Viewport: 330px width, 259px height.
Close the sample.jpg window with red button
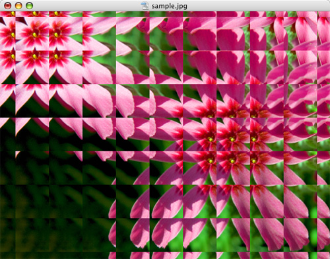click(8, 6)
